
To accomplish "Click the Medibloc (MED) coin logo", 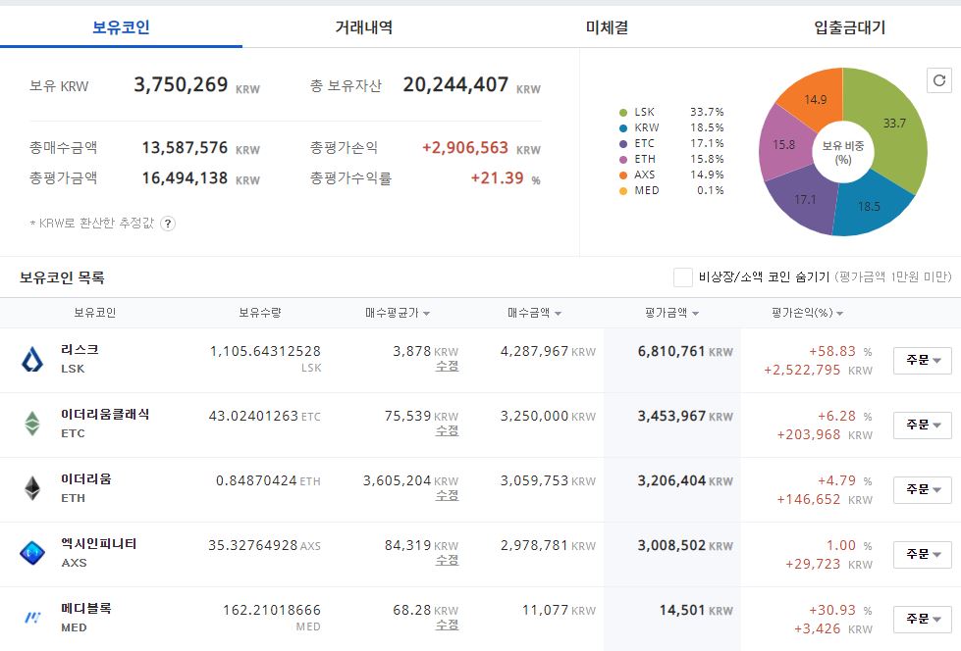I will (32, 618).
